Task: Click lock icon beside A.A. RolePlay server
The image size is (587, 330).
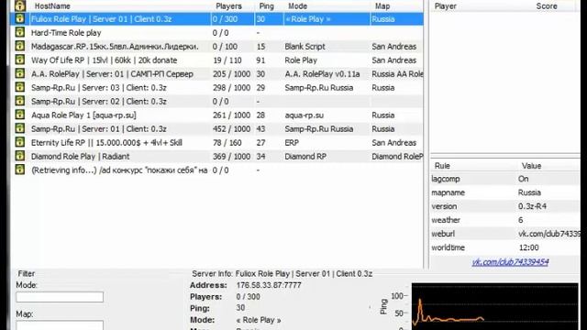Action: [x=20, y=73]
